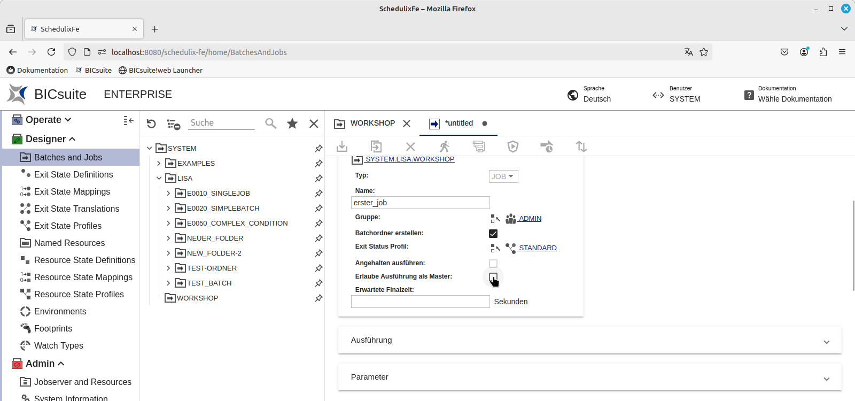Click the refresh tree icon
Image resolution: width=855 pixels, height=401 pixels.
(151, 124)
